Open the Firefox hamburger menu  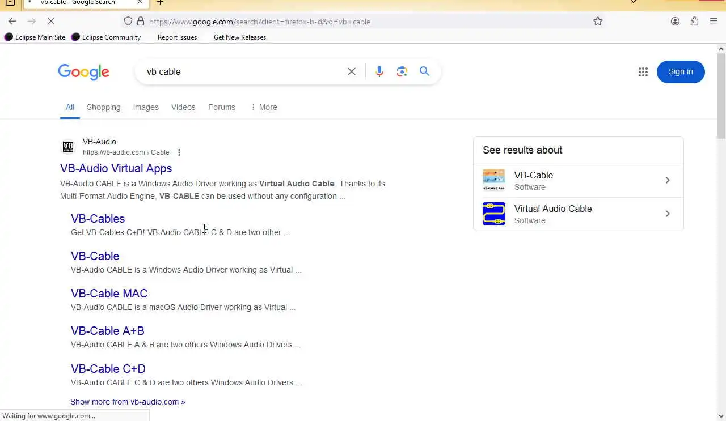[714, 21]
